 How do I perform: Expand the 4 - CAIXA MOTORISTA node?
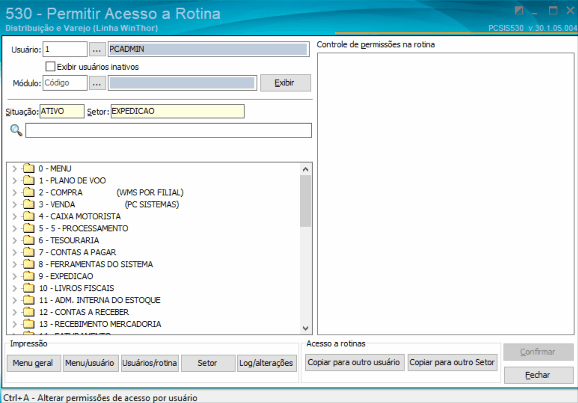[x=14, y=217]
